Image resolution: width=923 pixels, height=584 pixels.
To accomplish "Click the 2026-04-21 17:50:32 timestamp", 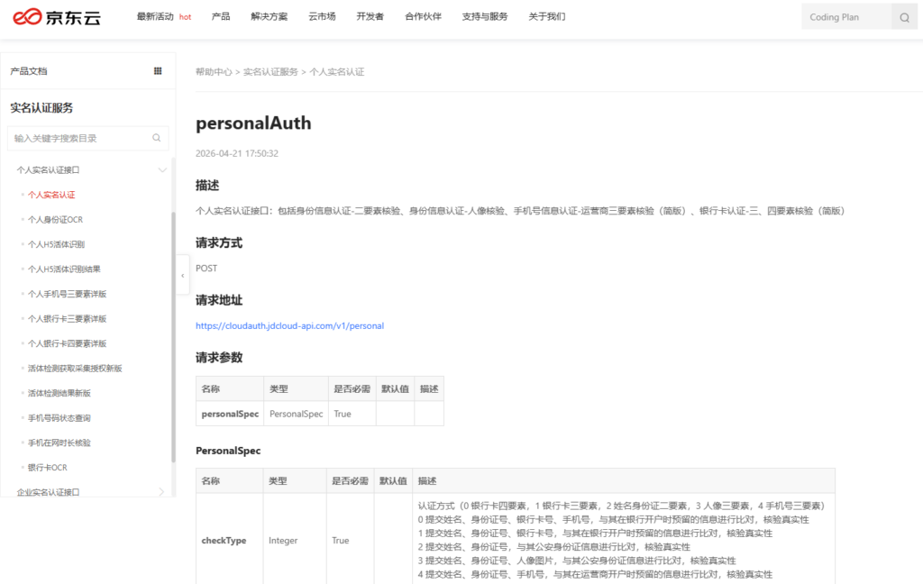I will pos(237,153).
